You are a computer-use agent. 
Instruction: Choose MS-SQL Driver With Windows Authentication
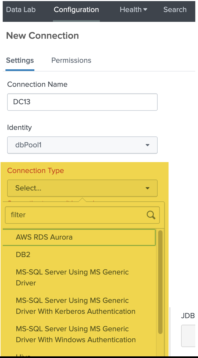click(x=76, y=334)
